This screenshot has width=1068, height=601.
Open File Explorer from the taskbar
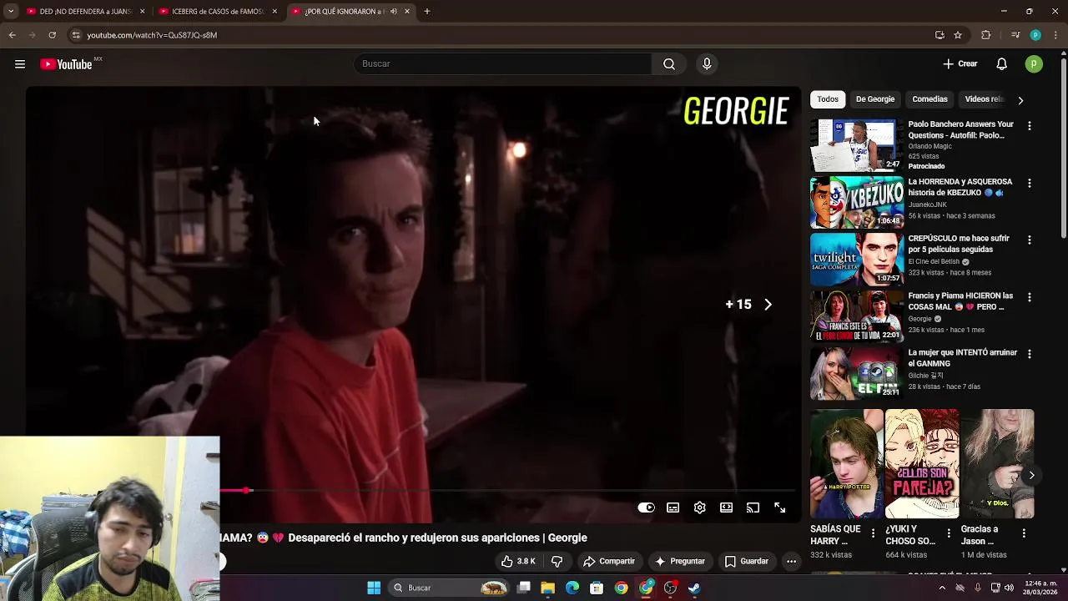click(x=548, y=588)
